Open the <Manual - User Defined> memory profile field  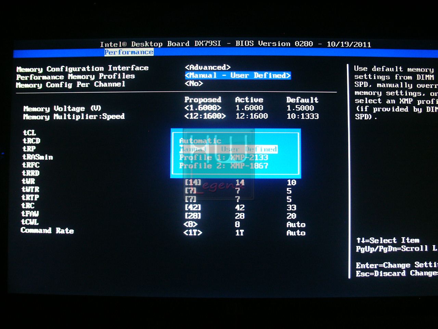coord(238,75)
